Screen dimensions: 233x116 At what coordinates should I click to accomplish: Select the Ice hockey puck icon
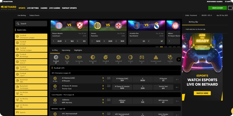coord(79,57)
